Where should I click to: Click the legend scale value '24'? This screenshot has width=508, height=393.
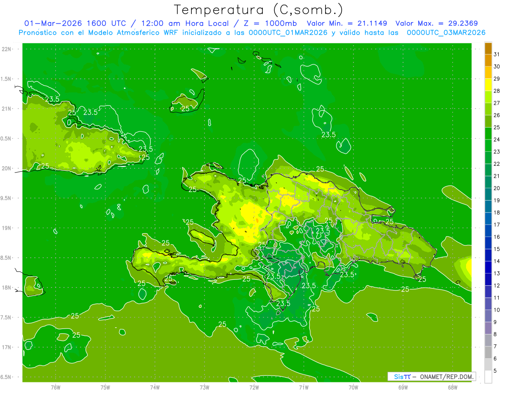(497, 139)
